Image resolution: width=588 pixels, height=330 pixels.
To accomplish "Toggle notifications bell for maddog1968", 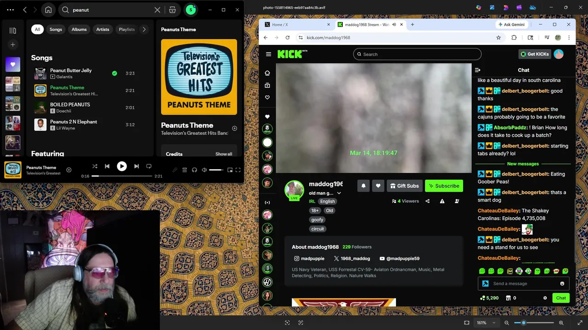I will pos(363,186).
